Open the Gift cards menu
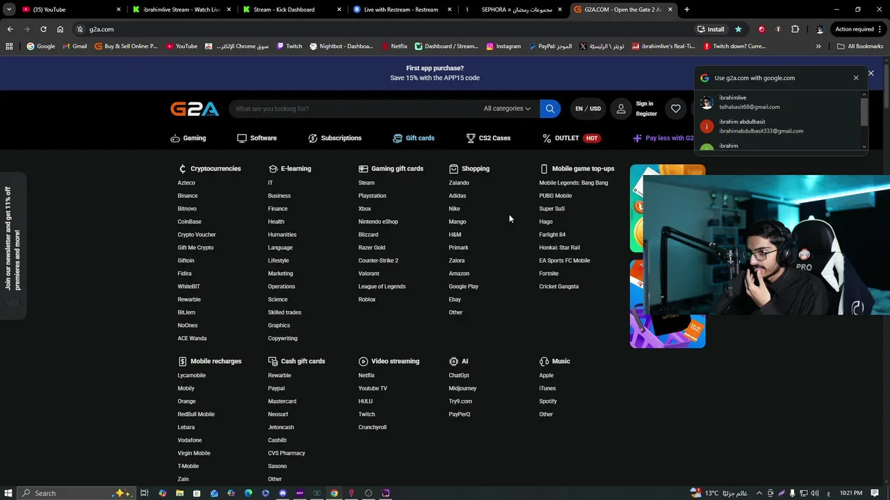 (x=414, y=138)
